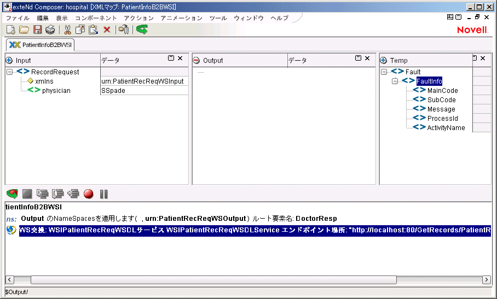The image size is (497, 299).
Task: Select the MainCode element
Action: pyautogui.click(x=442, y=91)
